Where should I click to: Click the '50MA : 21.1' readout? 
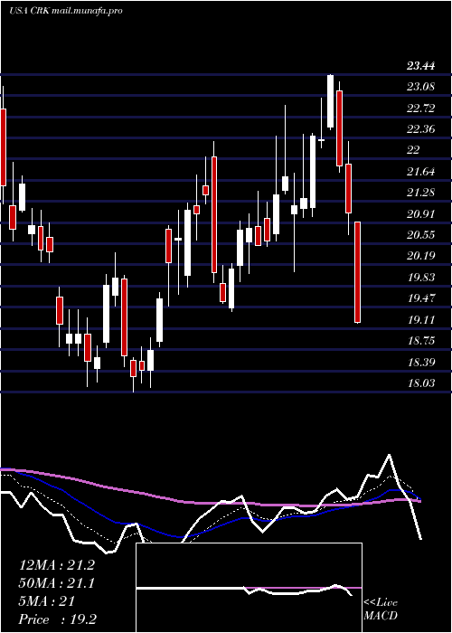(x=57, y=583)
